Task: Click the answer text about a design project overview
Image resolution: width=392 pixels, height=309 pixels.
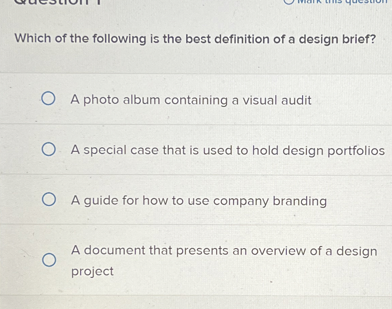Action: click(x=223, y=251)
